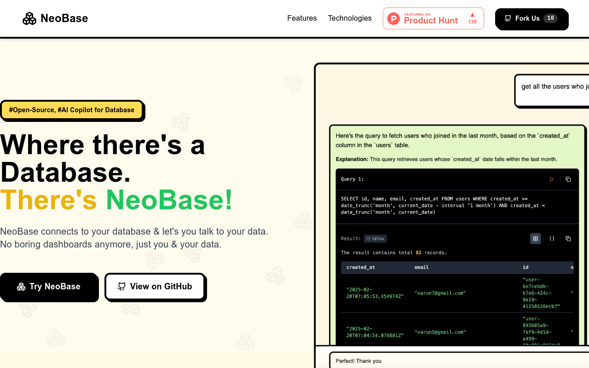This screenshot has height=368, width=589.
Task: Click the SELECT query code text
Action: pyautogui.click(x=443, y=206)
